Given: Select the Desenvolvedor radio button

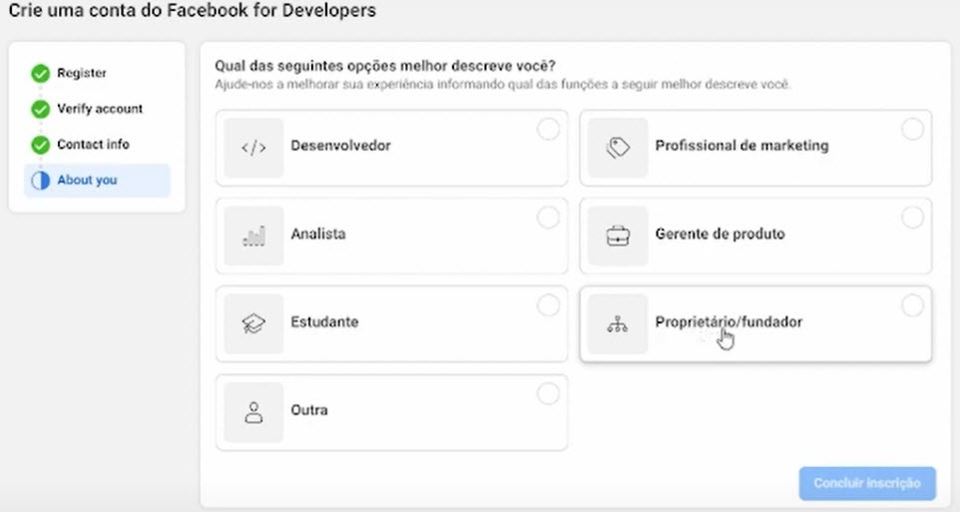Looking at the screenshot, I should click(x=548, y=130).
